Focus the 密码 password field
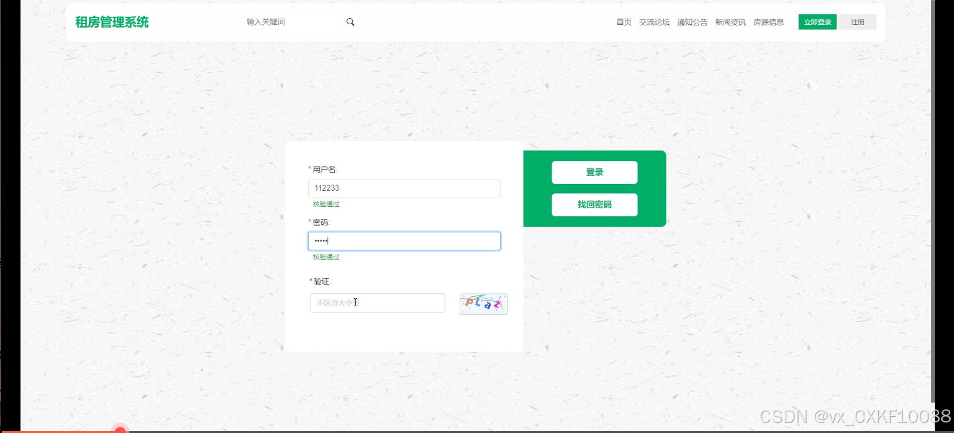 (x=404, y=241)
